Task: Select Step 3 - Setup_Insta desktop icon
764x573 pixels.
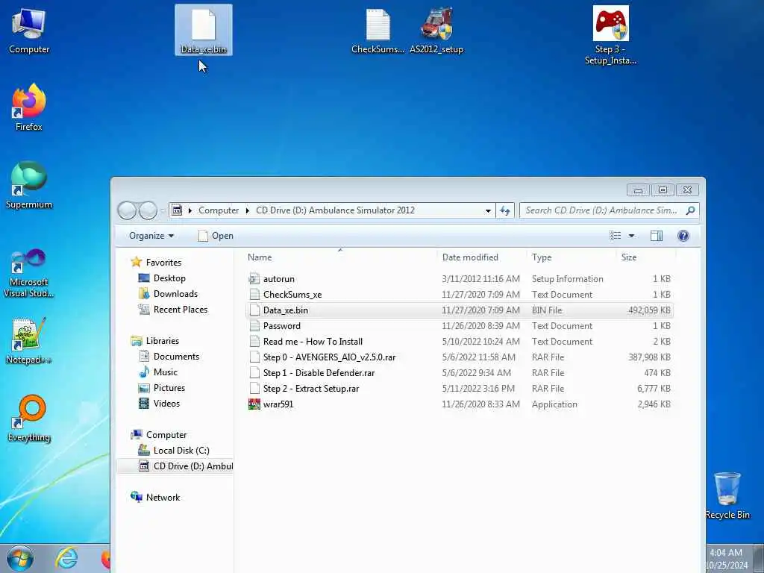Action: 610,35
